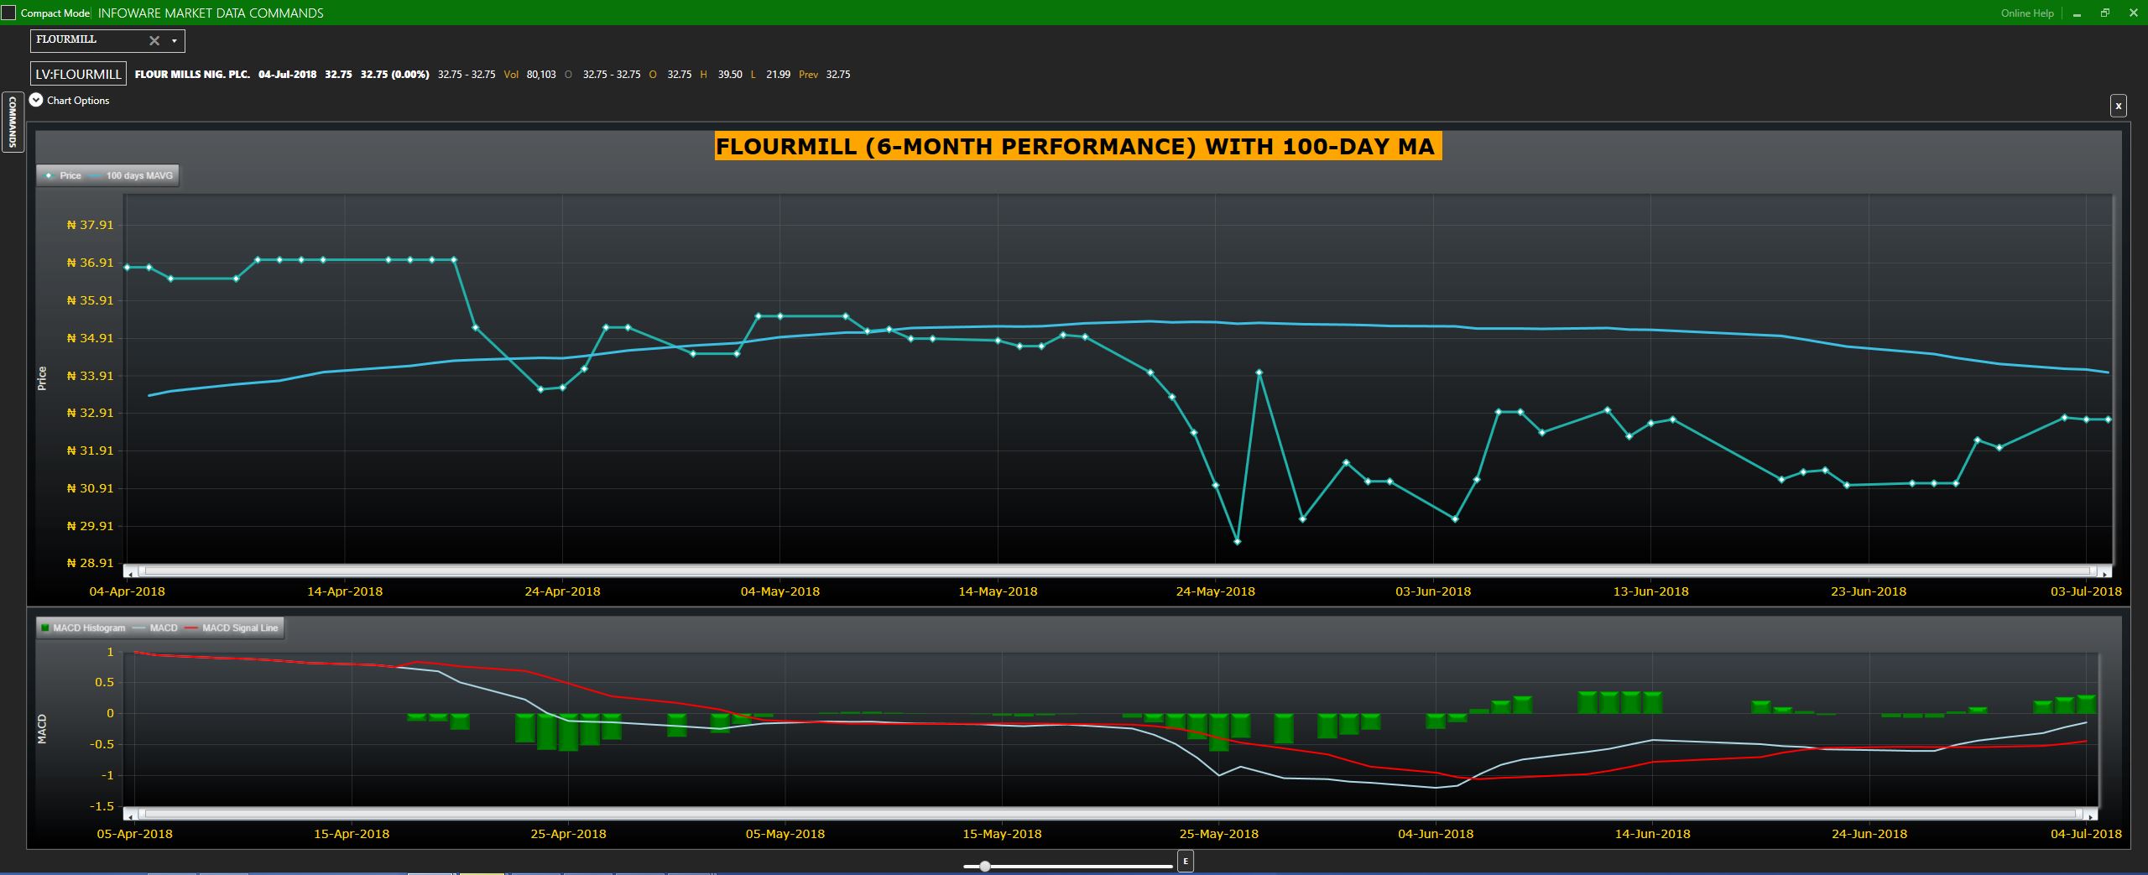Click left arrow of MACD chart scrollbar
The width and height of the screenshot is (2148, 875).
click(130, 815)
